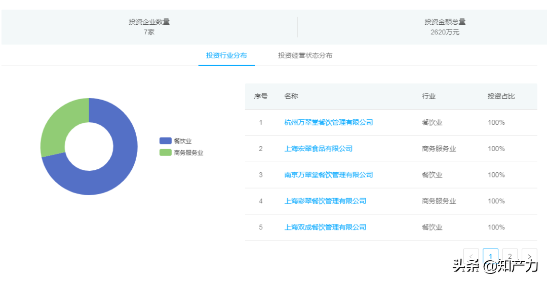Click 投资金额总量 2620万元 summary

tap(445, 27)
